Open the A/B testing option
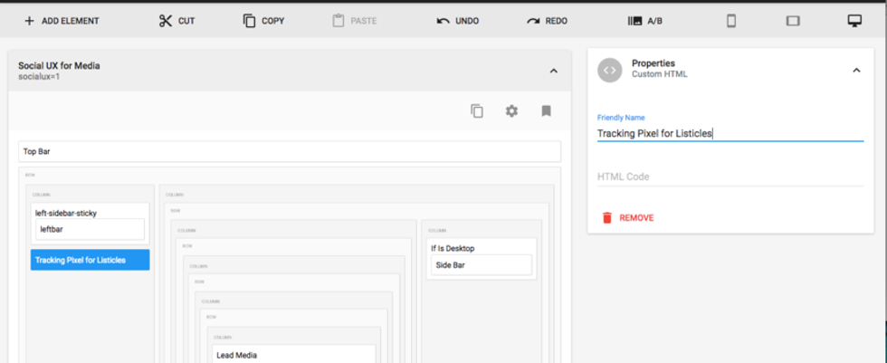This screenshot has height=363, width=887. (645, 21)
